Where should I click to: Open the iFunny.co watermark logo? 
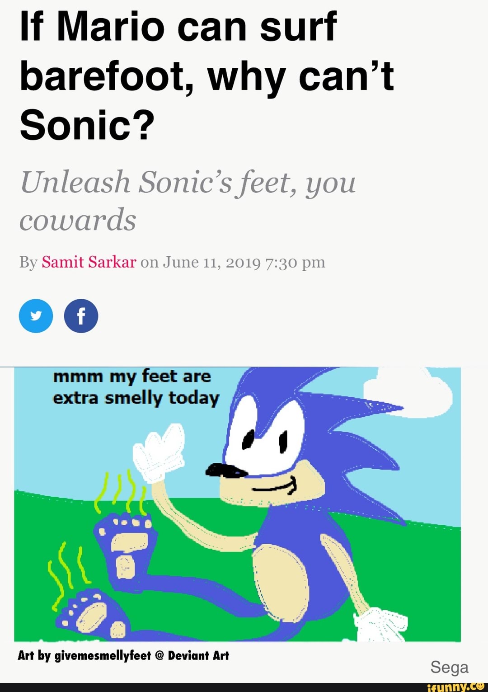[457, 687]
